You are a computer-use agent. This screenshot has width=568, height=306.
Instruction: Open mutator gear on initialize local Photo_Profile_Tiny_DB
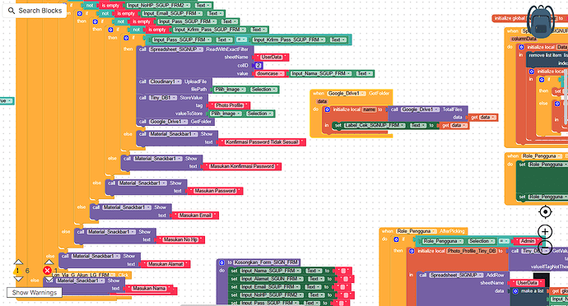point(412,251)
